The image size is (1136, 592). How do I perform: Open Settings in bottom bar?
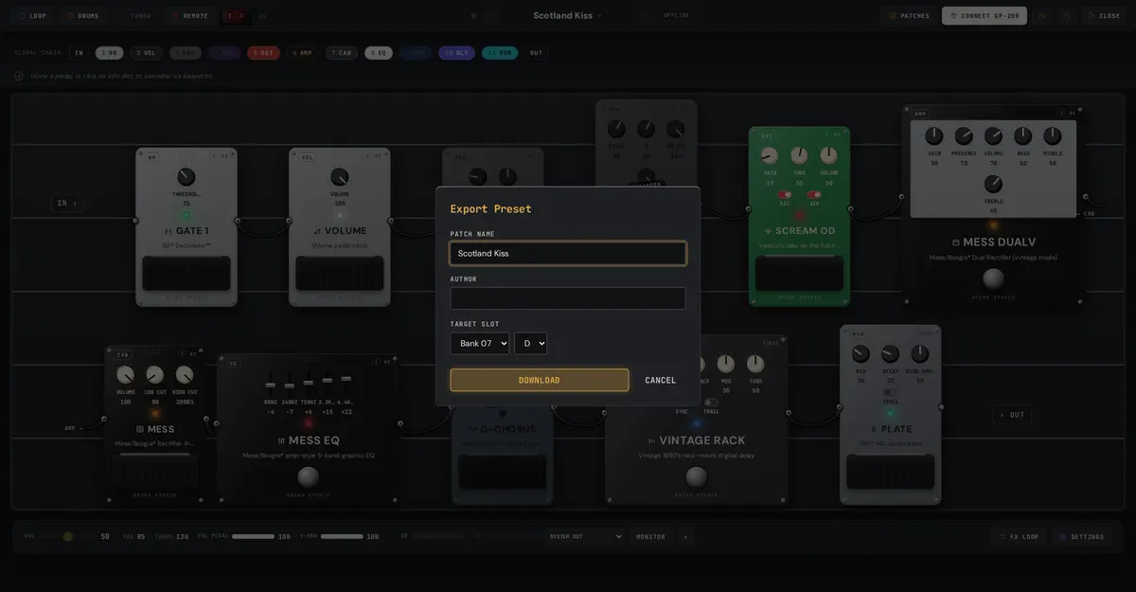1081,536
